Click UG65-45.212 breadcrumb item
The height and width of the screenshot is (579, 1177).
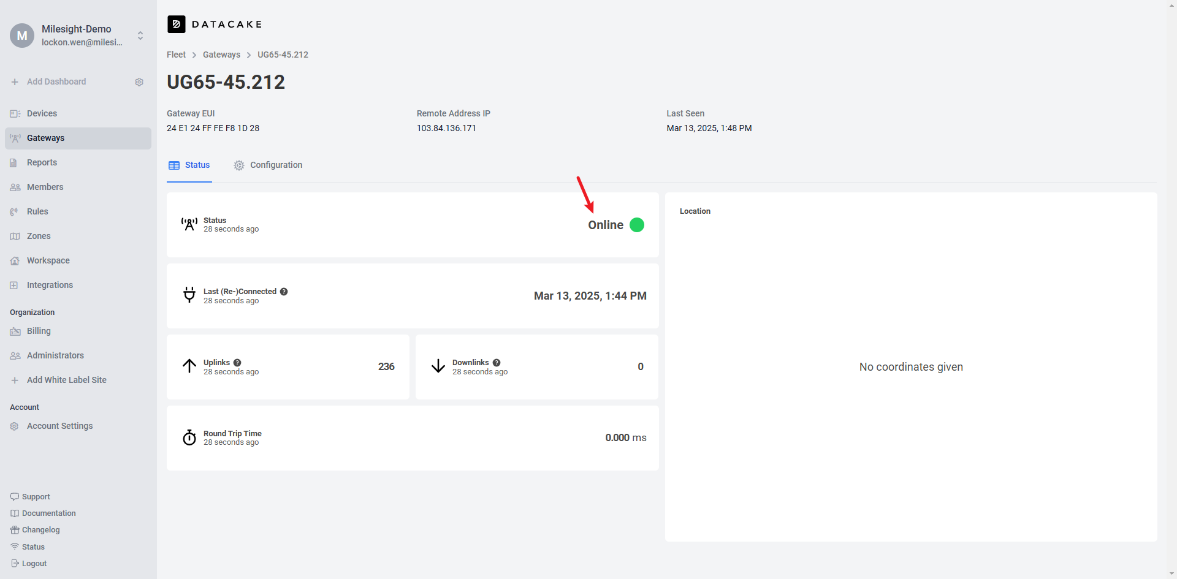pos(283,55)
